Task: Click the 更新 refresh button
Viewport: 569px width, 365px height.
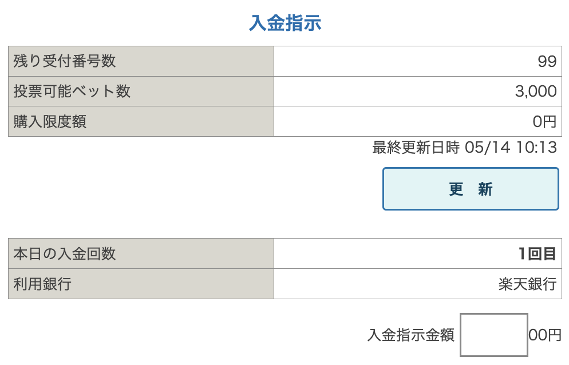Action: 470,189
